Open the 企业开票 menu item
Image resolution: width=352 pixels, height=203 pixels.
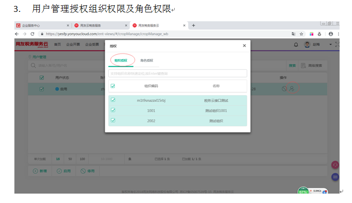73,45
